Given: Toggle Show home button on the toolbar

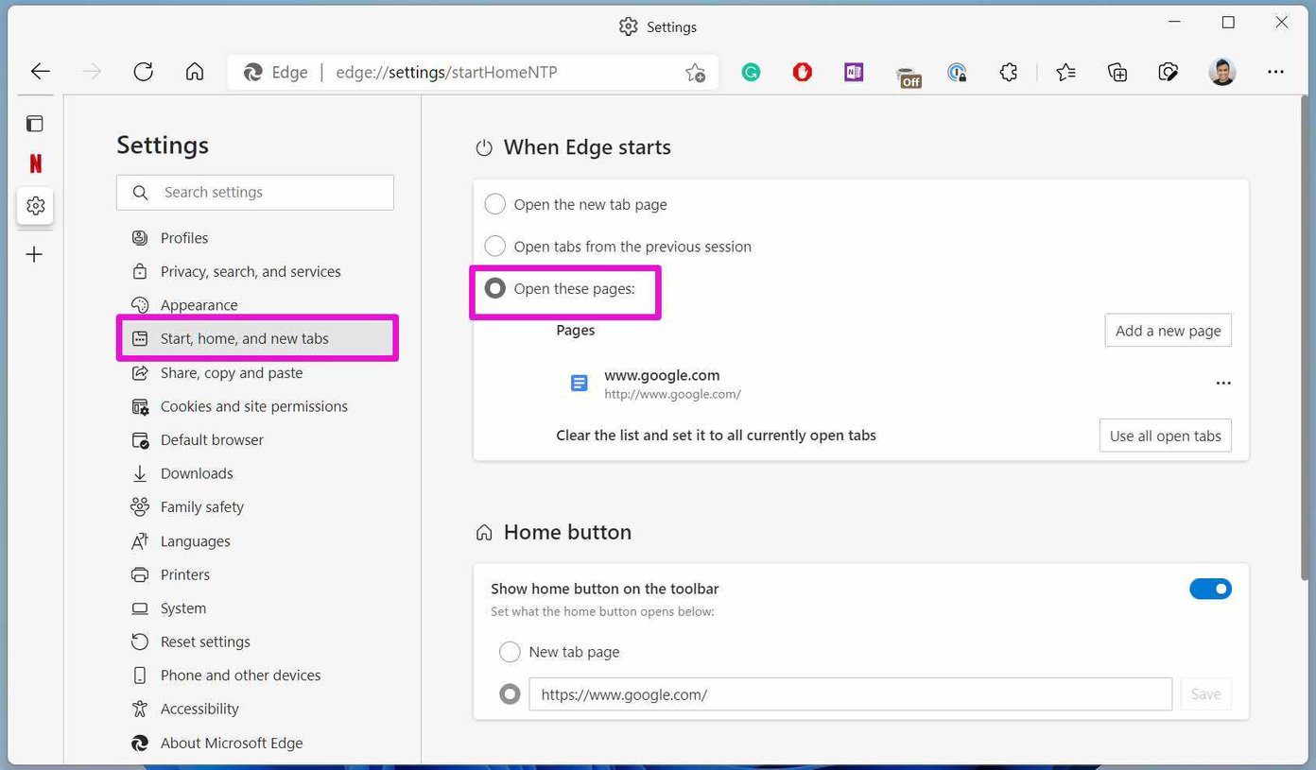Looking at the screenshot, I should coord(1210,589).
